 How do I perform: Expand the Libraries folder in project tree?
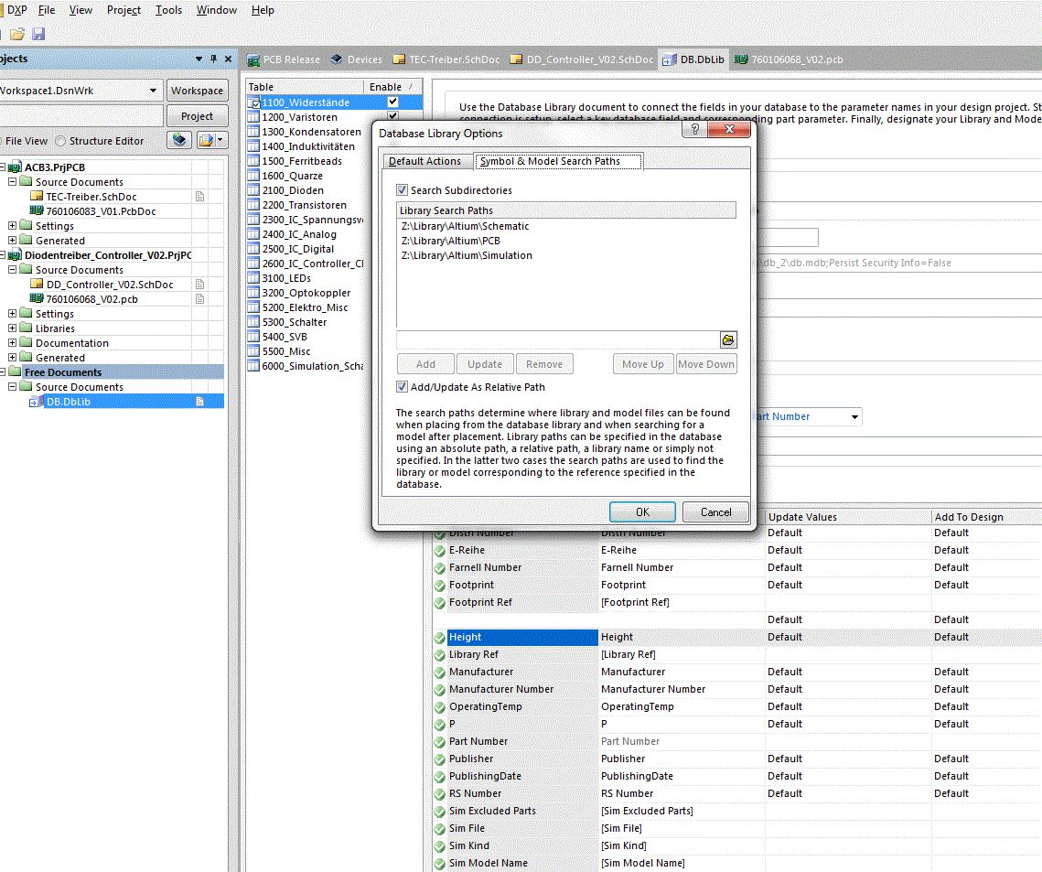(12, 328)
